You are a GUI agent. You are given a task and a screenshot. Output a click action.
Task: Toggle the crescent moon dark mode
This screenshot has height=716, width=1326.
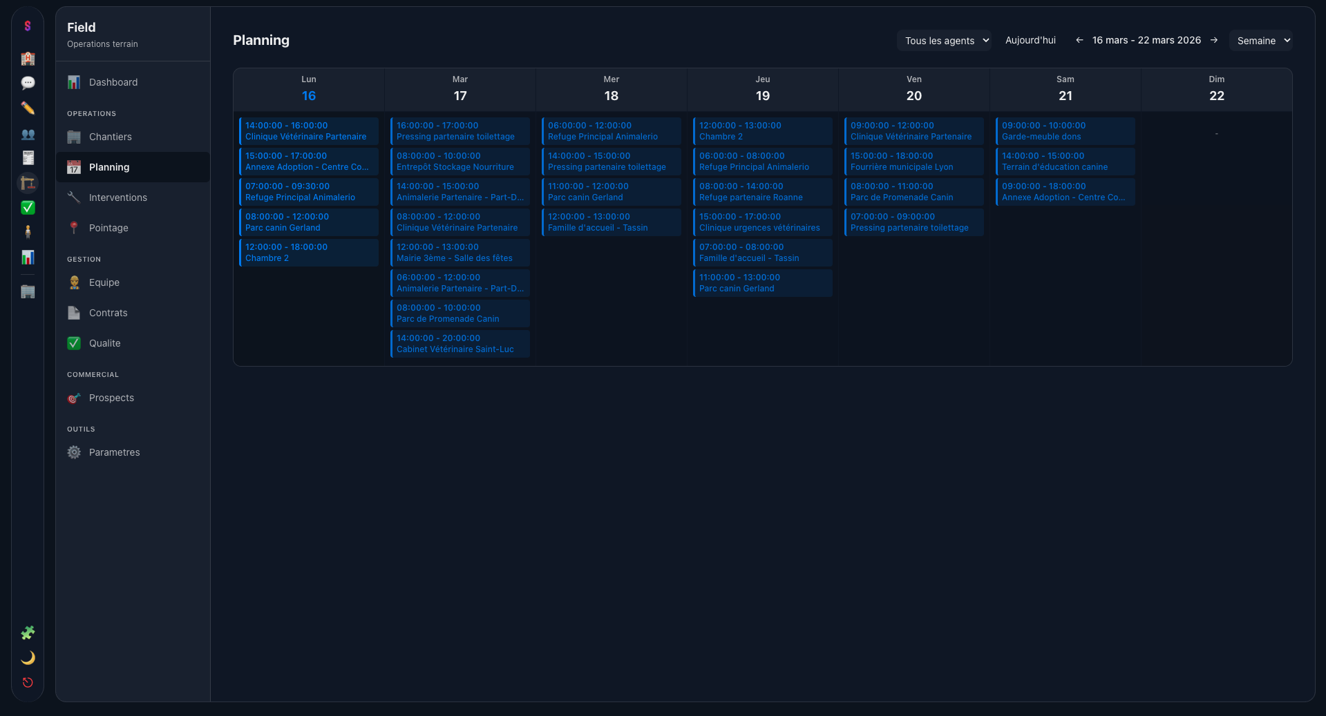pyautogui.click(x=28, y=657)
